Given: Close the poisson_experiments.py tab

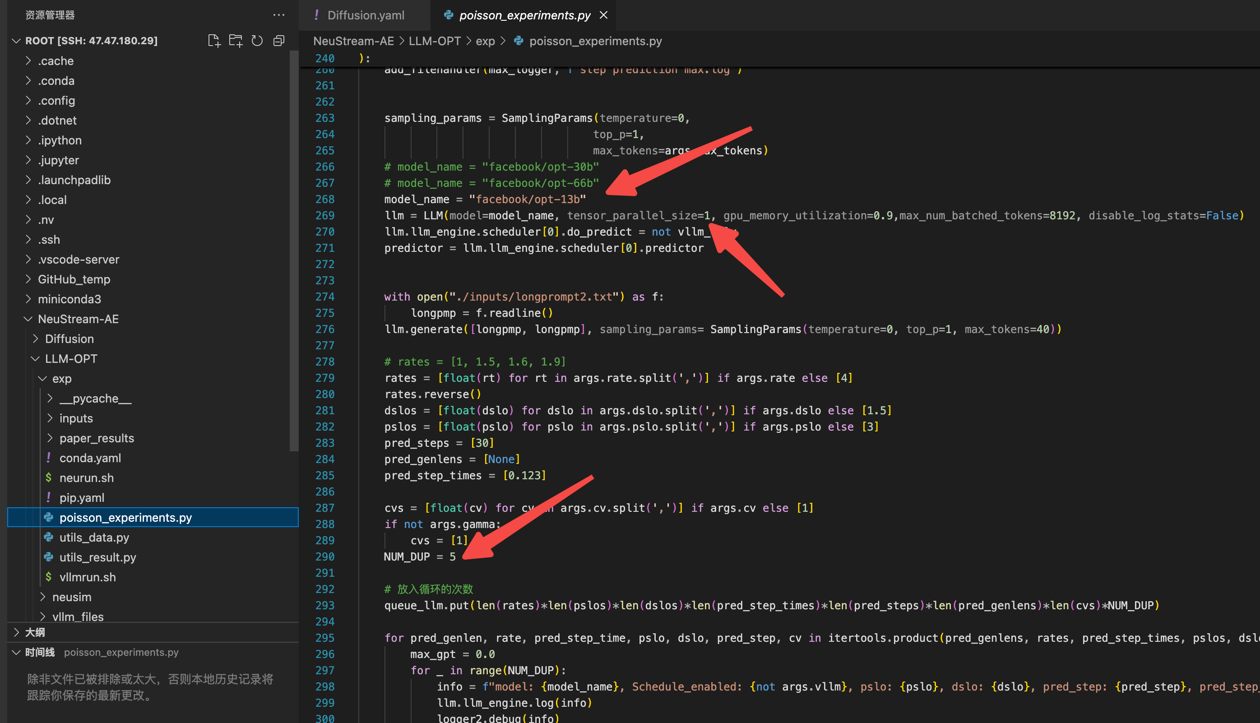Looking at the screenshot, I should (x=604, y=15).
